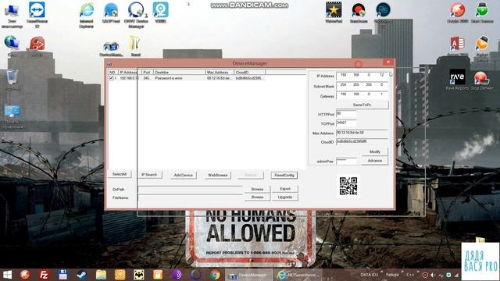Click the QR code image in DeviceManager
The width and height of the screenshot is (500, 281).
click(x=348, y=186)
